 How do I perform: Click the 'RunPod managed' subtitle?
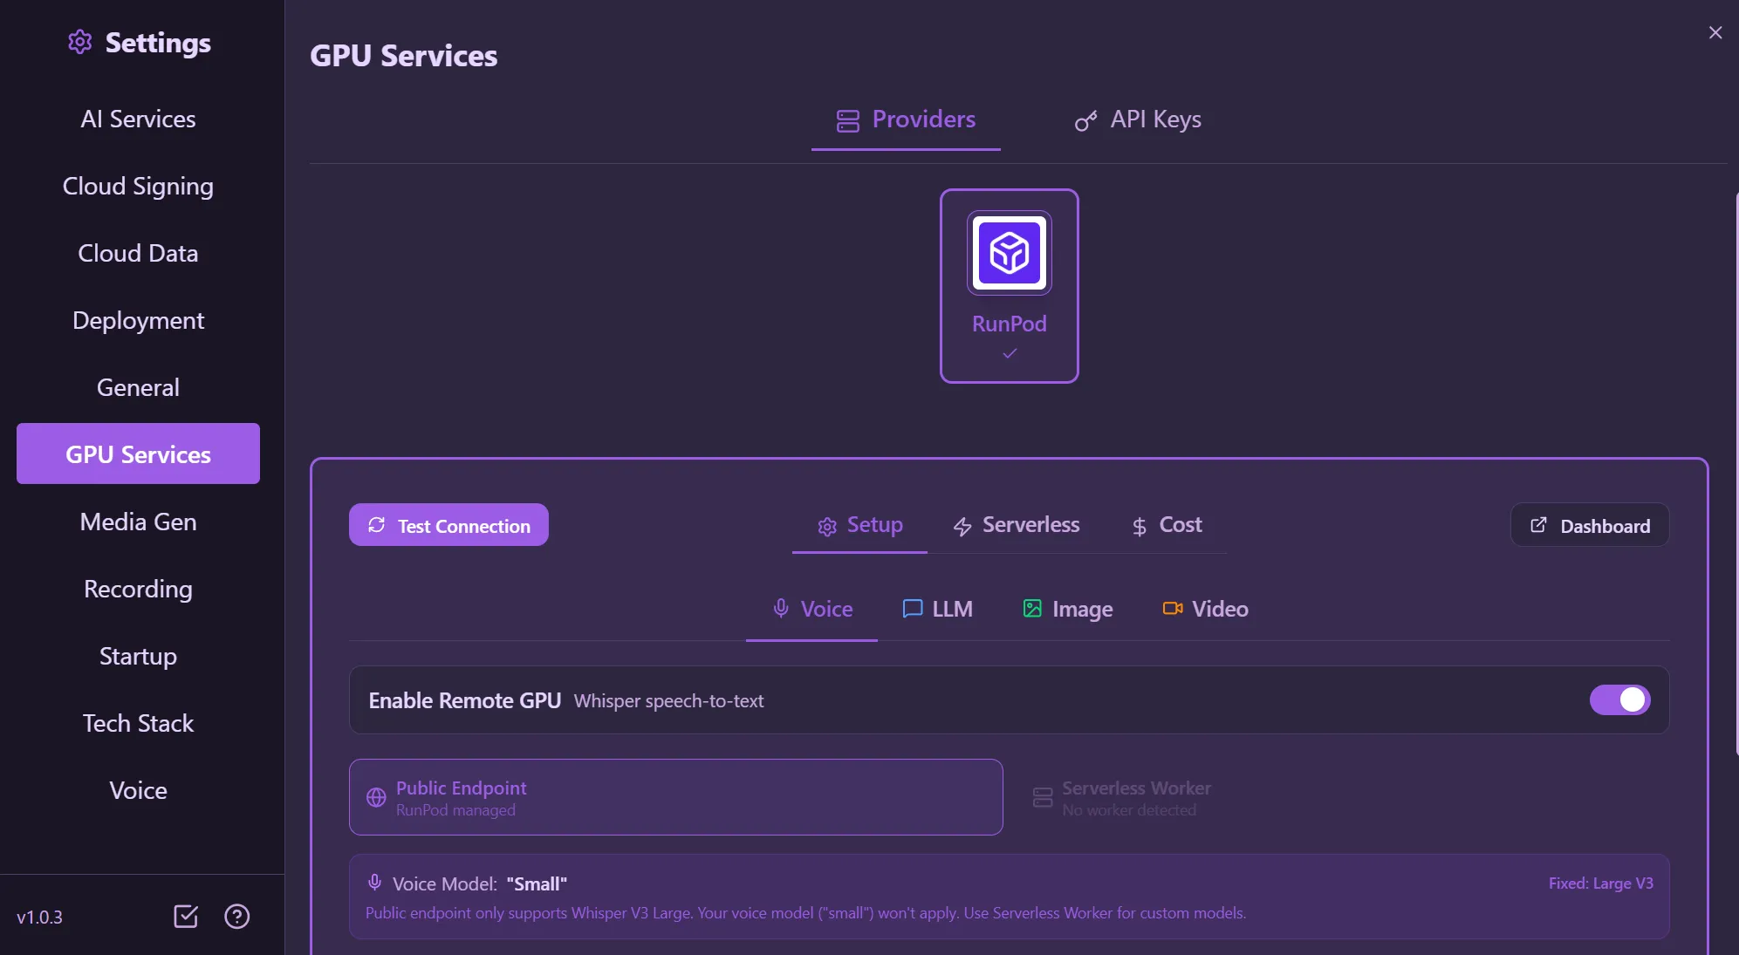click(455, 810)
